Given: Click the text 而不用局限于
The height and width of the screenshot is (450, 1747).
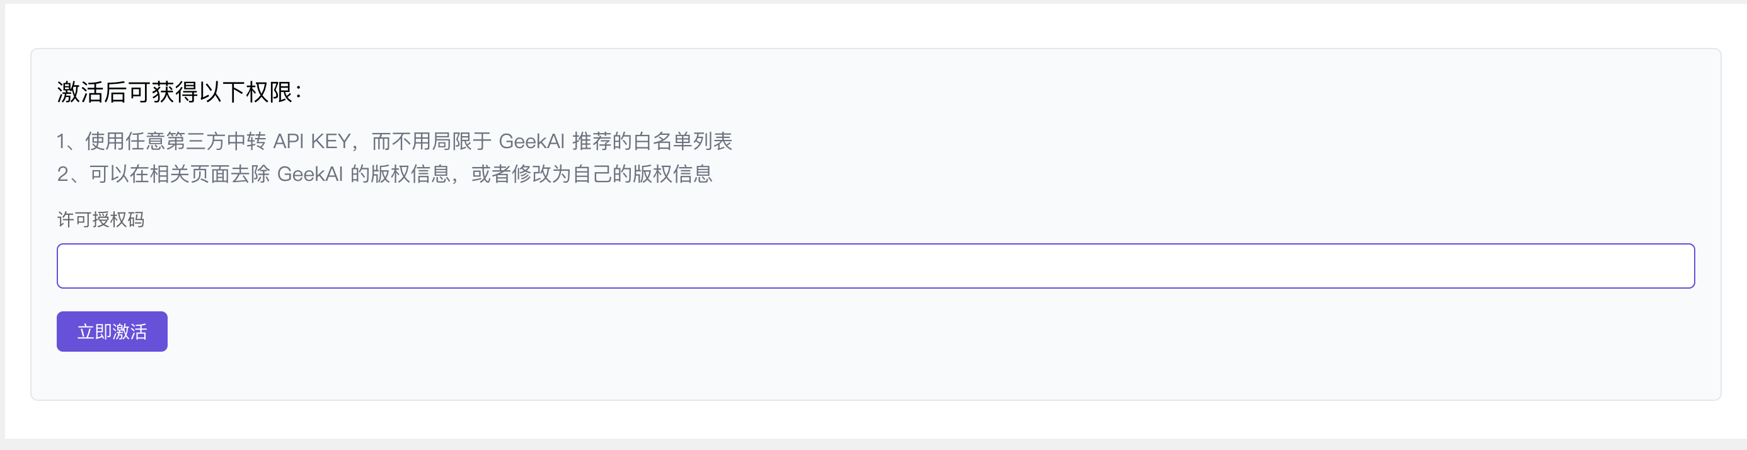Looking at the screenshot, I should [x=431, y=141].
